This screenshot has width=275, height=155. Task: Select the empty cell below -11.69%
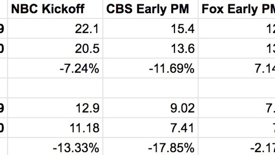[151, 88]
